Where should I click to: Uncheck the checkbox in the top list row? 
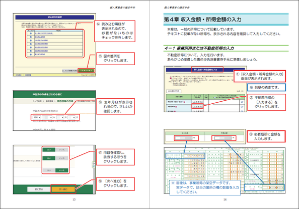pyautogui.click(x=31, y=34)
